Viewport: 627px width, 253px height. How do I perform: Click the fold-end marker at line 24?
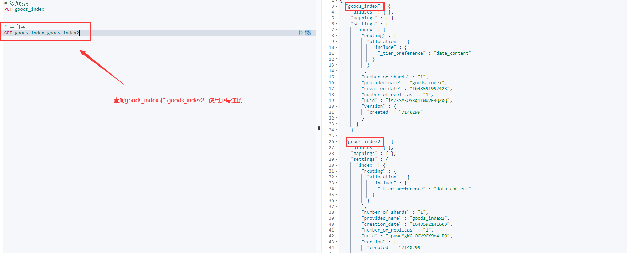[337, 130]
